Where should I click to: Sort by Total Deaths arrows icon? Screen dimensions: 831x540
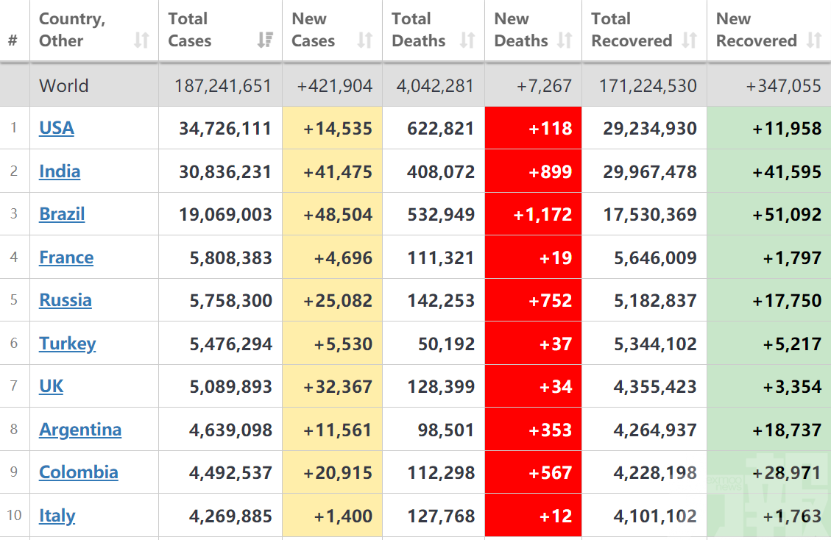pos(467,40)
